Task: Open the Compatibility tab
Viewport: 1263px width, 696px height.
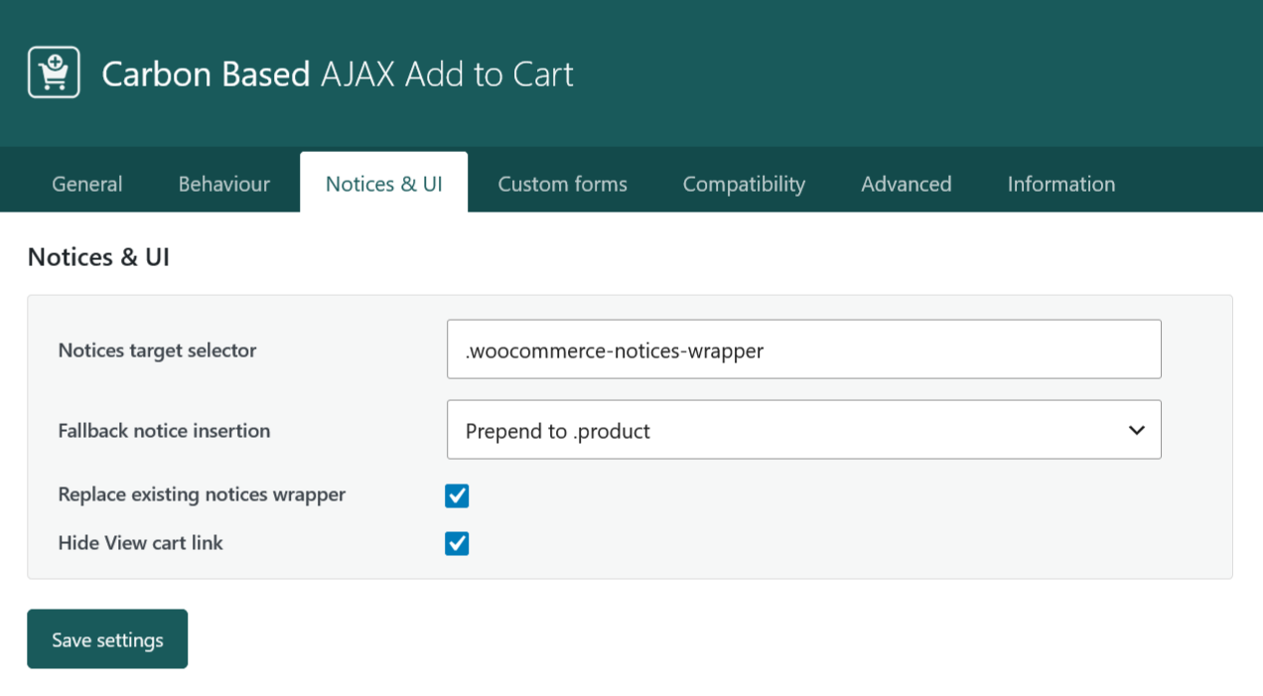Action: click(744, 184)
